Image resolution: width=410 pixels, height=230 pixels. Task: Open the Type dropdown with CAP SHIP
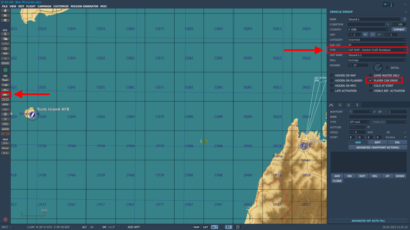click(x=377, y=50)
